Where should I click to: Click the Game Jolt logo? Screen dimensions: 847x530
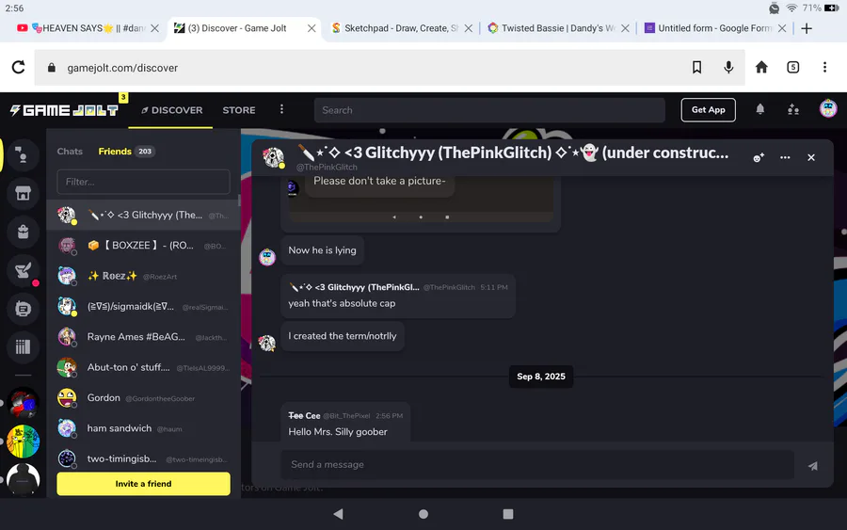coord(64,110)
